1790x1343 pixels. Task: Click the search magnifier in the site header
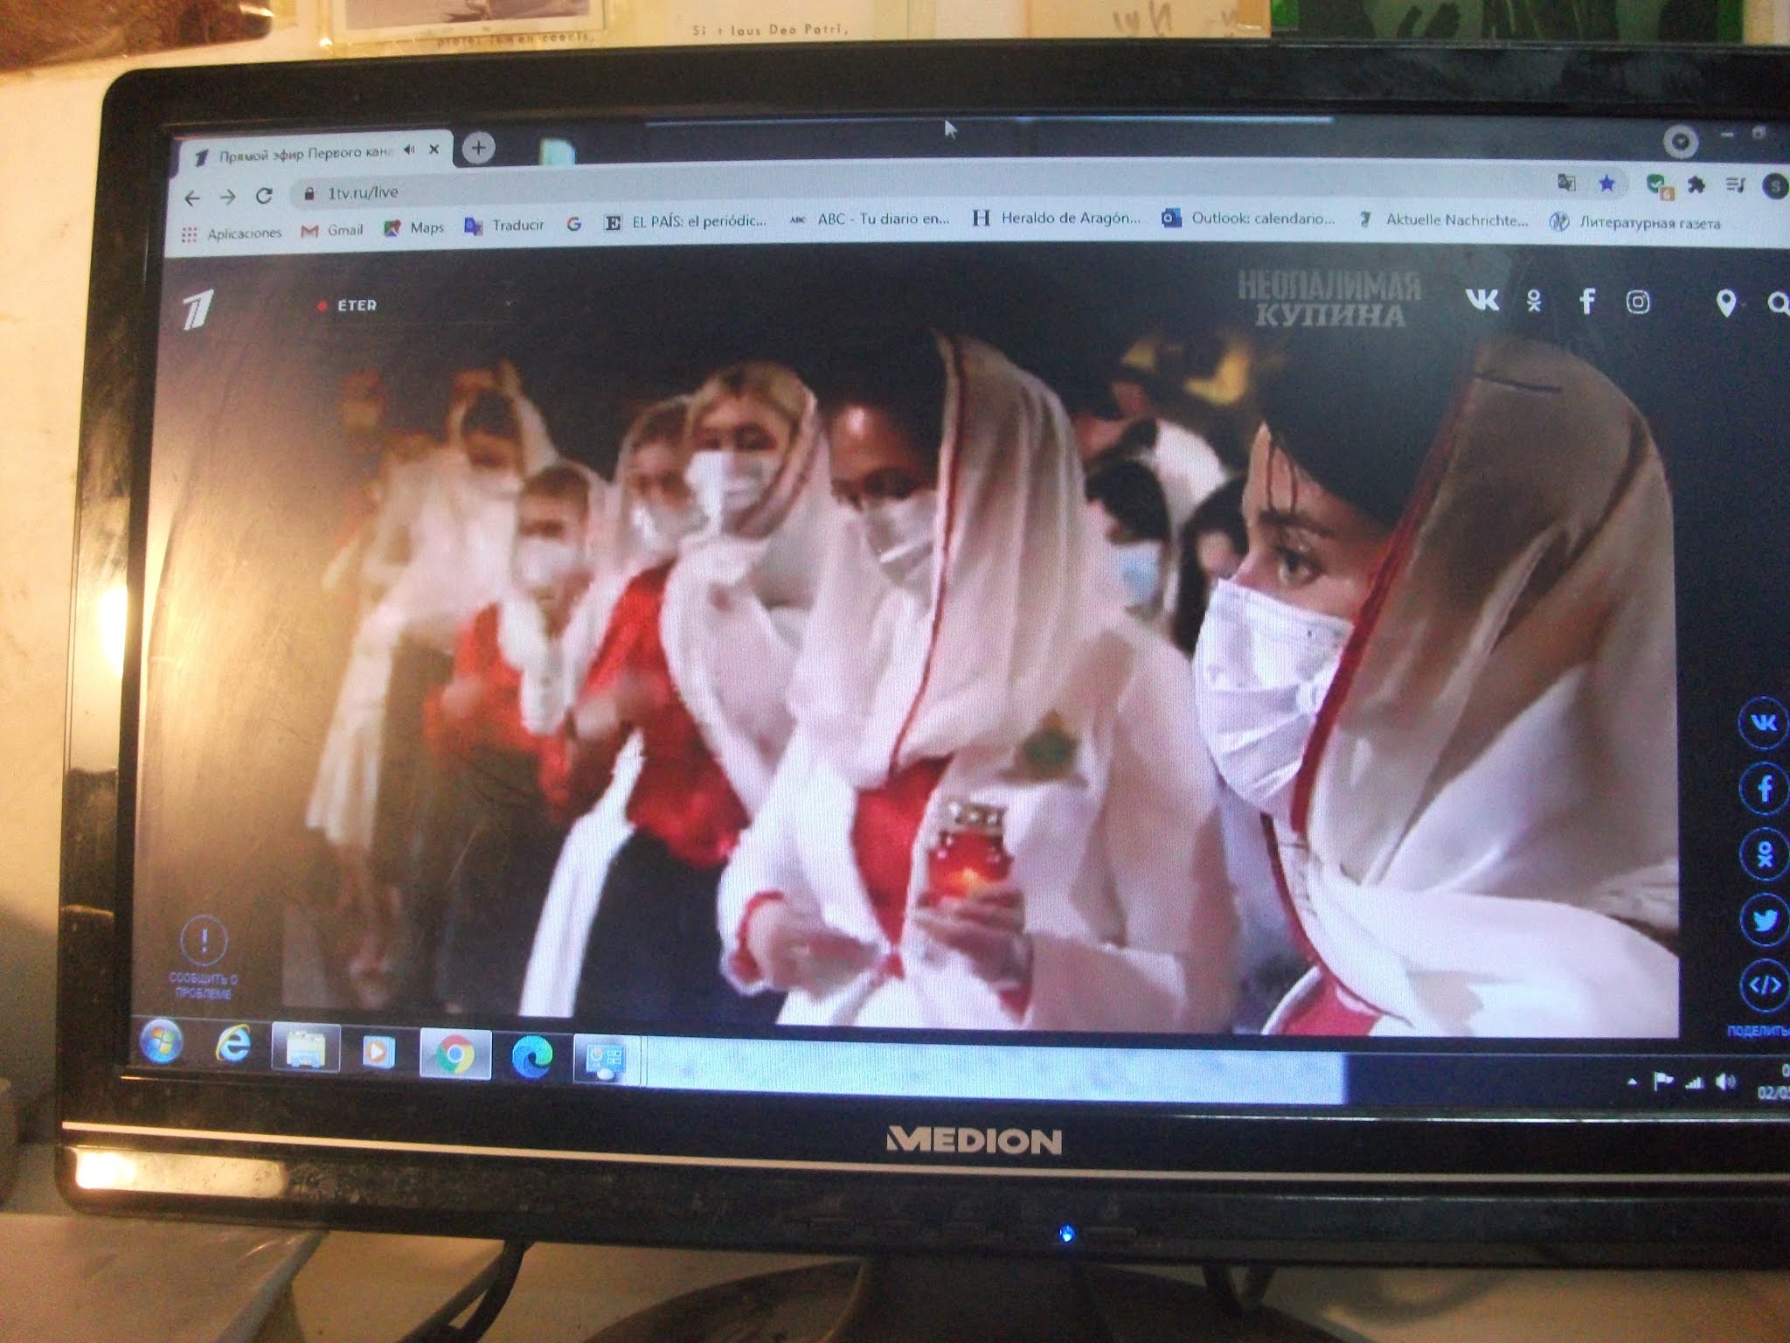click(1778, 303)
